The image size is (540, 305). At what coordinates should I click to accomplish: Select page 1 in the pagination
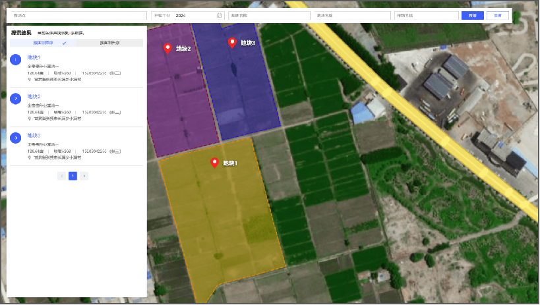[x=73, y=176]
